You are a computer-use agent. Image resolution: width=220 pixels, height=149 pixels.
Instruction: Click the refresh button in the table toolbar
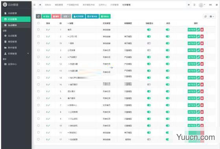click(x=39, y=17)
